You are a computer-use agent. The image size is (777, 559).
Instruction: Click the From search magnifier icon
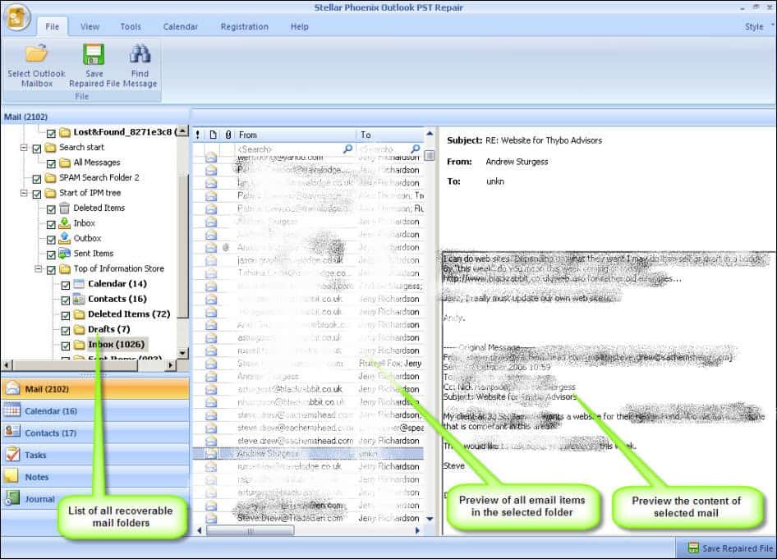click(x=348, y=149)
